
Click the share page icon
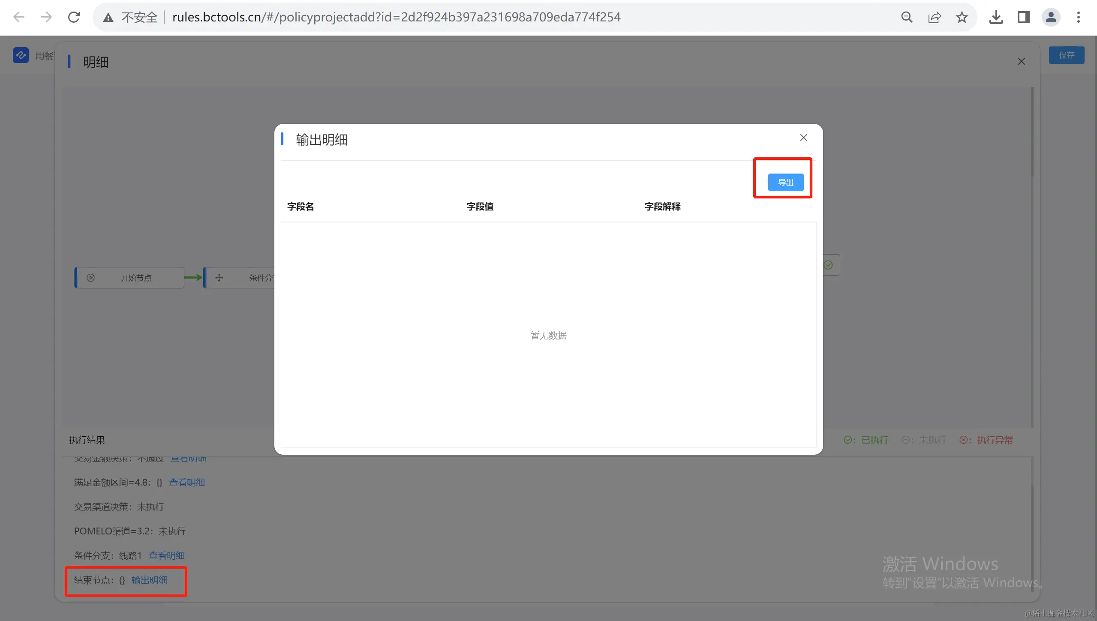click(934, 17)
